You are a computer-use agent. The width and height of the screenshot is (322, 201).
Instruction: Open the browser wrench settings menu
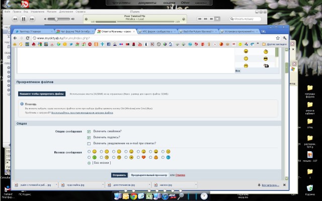pos(284,38)
